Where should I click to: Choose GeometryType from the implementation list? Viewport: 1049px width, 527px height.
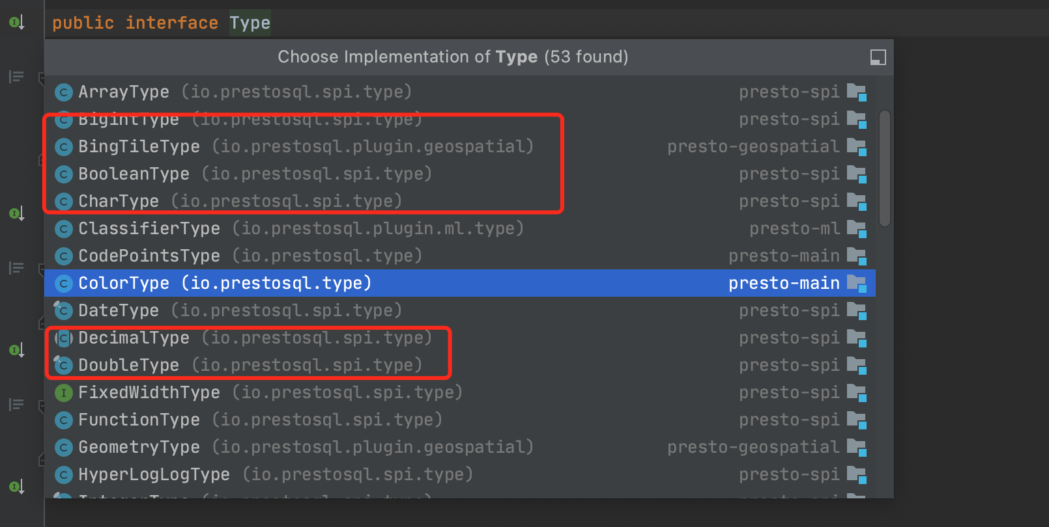point(459,447)
